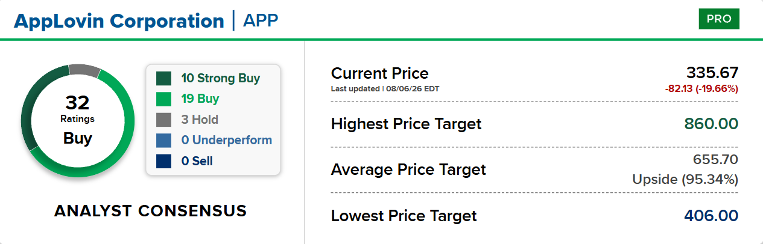
Task: Select the Average Price Target value 655.70
Action: [x=714, y=159]
